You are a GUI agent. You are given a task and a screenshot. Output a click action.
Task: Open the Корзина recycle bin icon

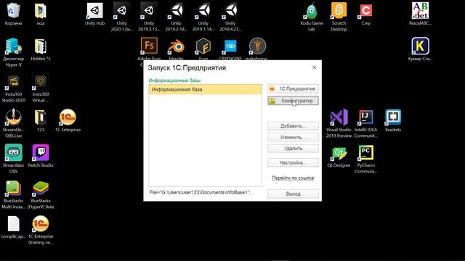pos(13,14)
